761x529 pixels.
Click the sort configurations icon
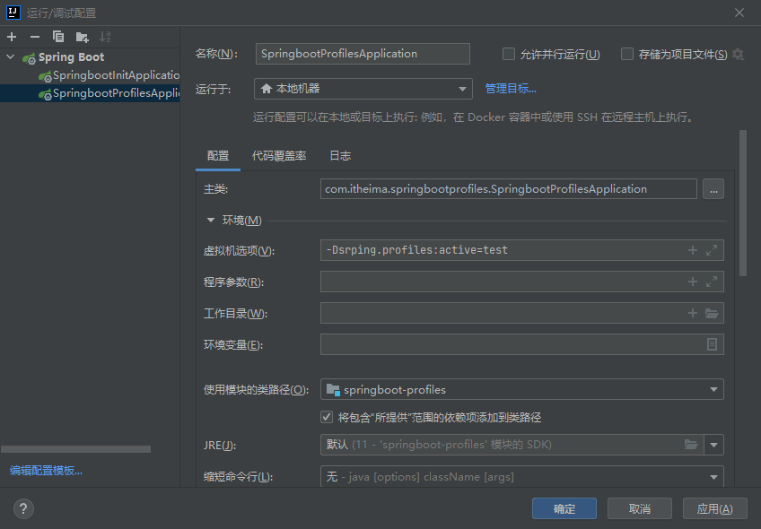click(105, 37)
